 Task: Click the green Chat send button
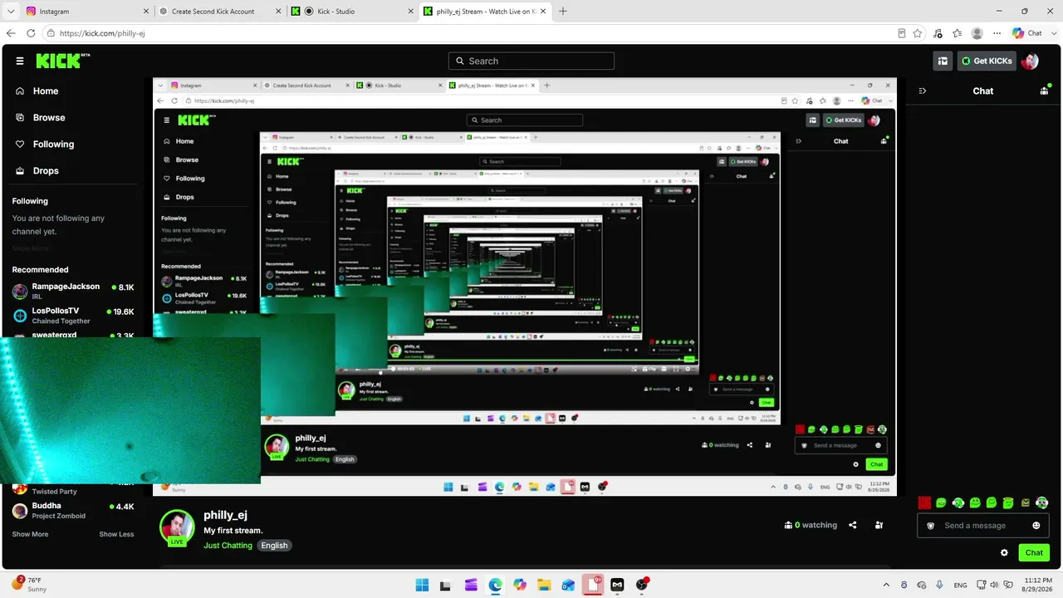(1034, 552)
